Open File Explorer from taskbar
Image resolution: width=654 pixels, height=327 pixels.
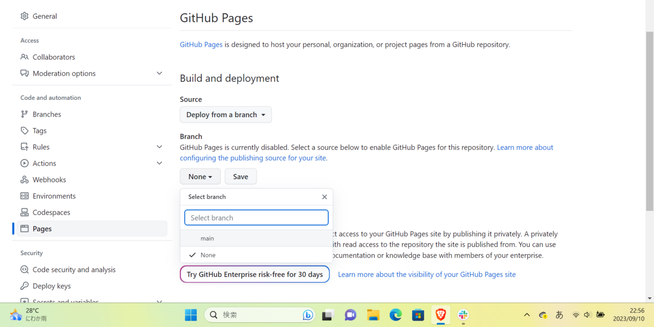(373, 315)
